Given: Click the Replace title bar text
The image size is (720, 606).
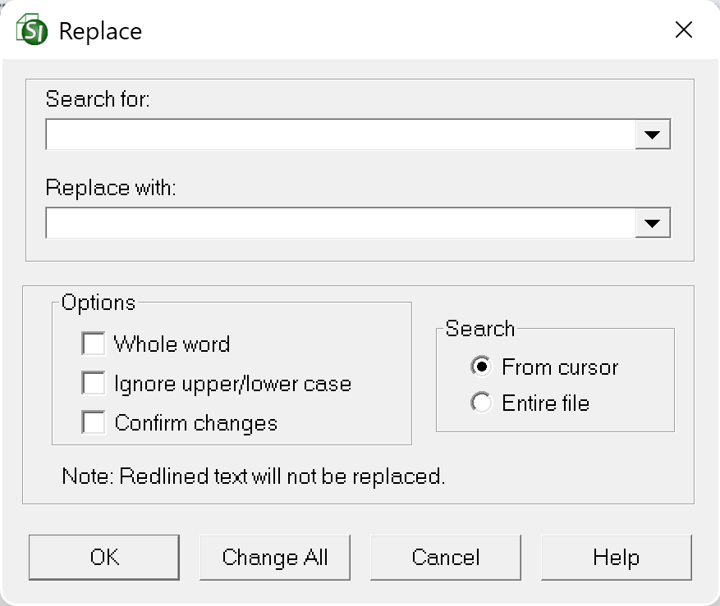Looking at the screenshot, I should coord(100,31).
